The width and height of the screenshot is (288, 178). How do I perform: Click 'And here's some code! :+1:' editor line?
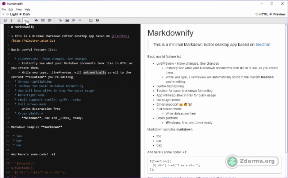pyautogui.click(x=34, y=154)
